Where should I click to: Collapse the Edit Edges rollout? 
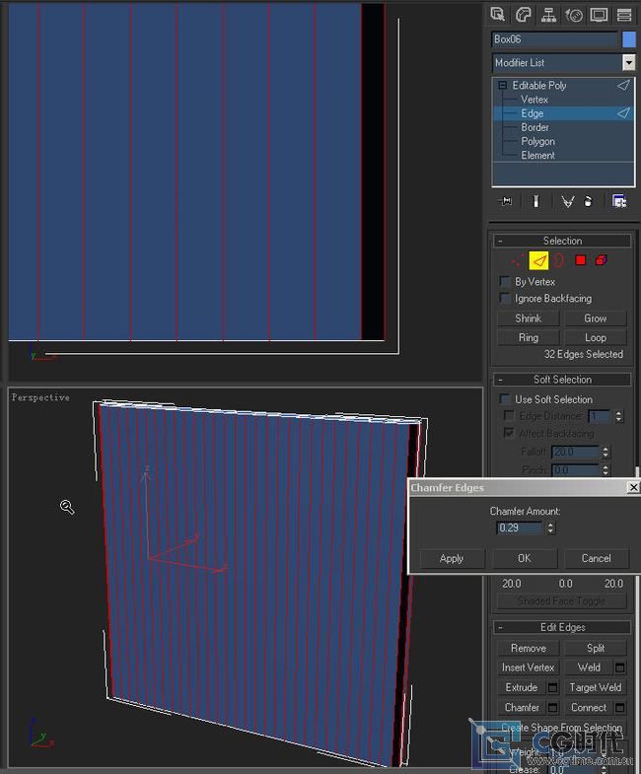(x=562, y=627)
